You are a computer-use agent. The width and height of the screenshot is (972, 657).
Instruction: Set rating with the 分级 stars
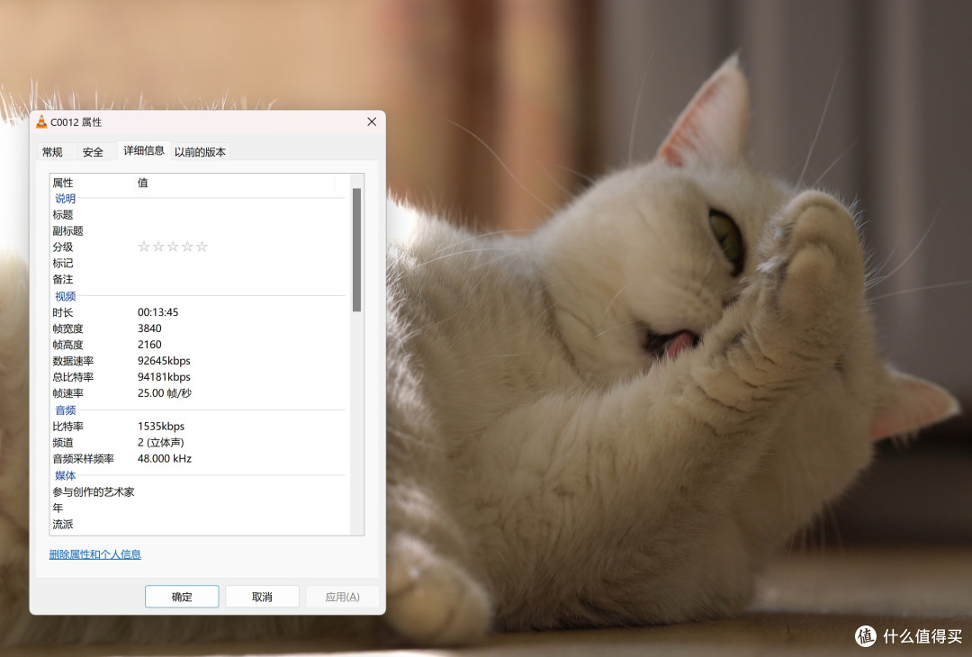(x=172, y=247)
